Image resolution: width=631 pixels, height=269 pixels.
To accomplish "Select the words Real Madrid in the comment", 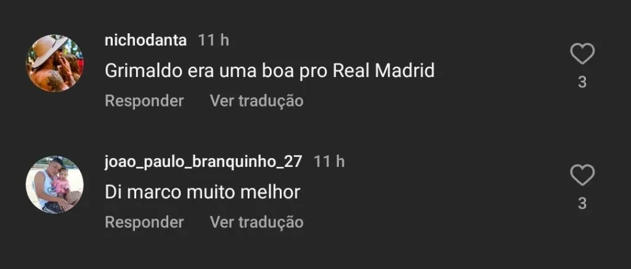I will [385, 71].
